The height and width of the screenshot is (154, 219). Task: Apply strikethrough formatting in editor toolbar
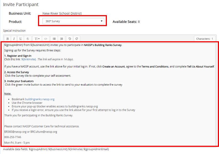28,39
